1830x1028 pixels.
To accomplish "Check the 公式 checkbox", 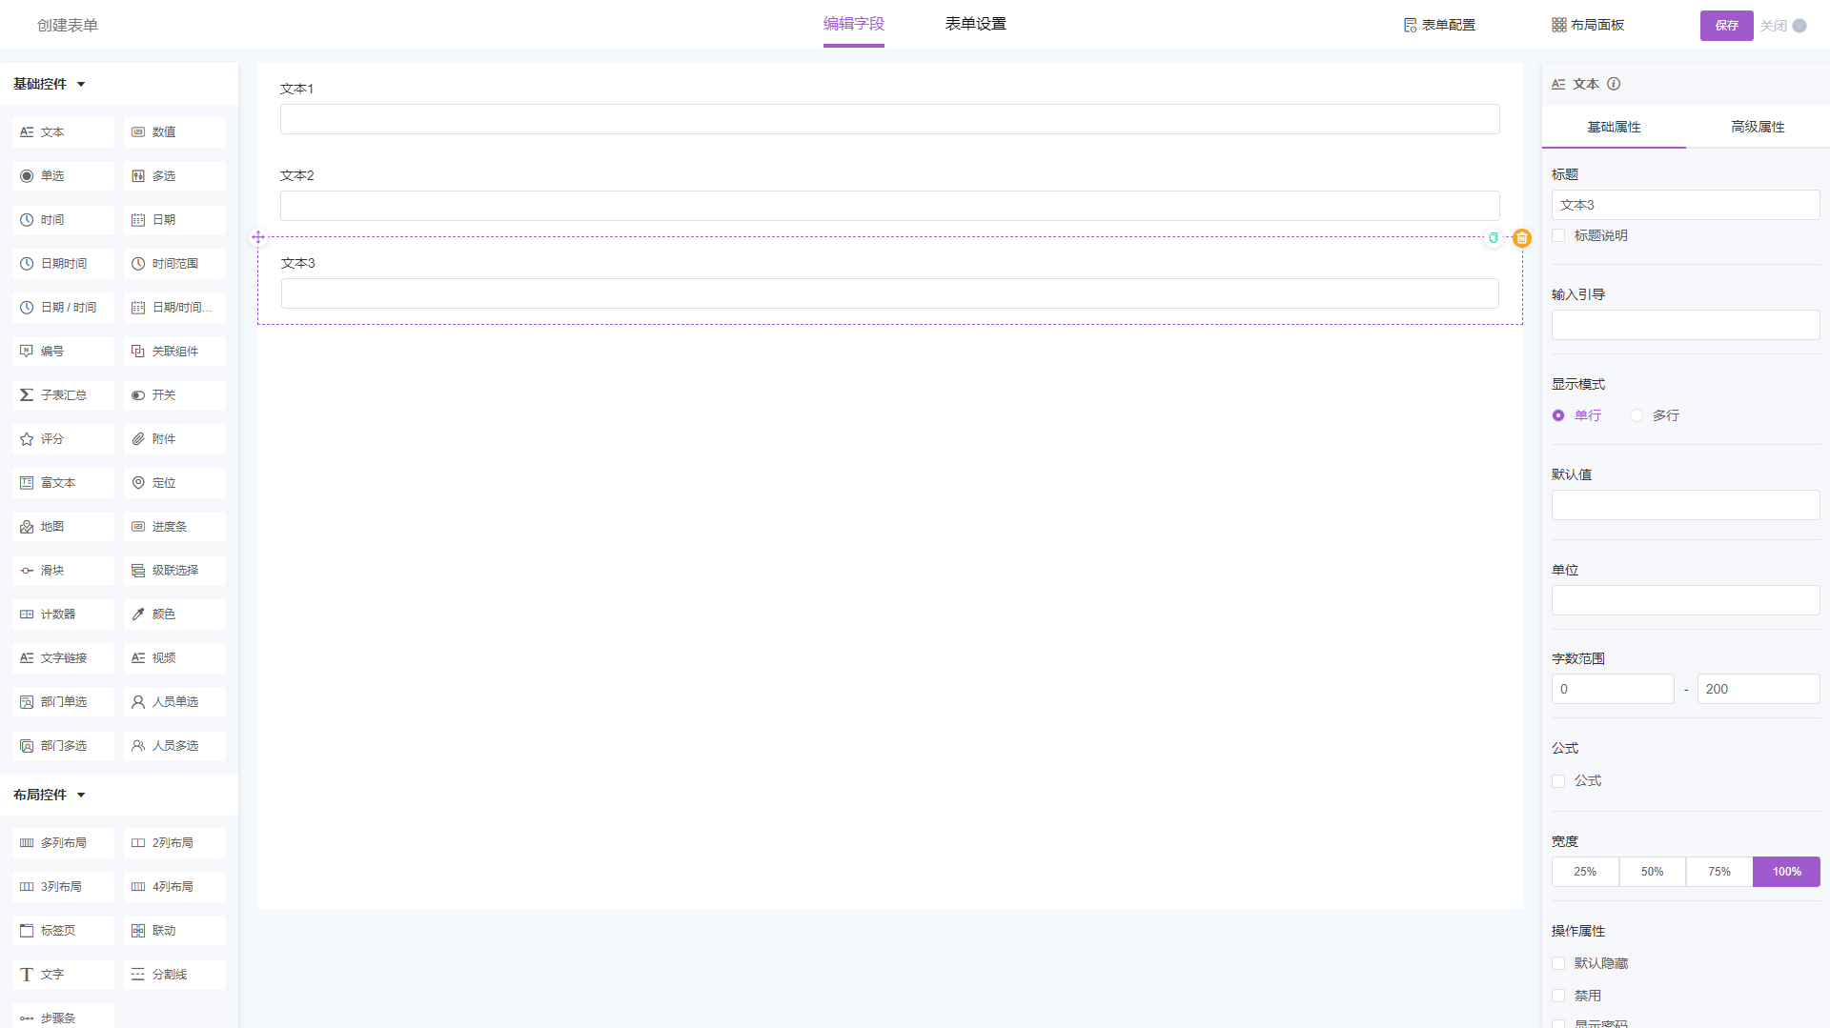I will pyautogui.click(x=1559, y=781).
